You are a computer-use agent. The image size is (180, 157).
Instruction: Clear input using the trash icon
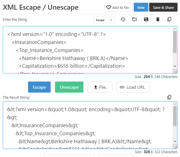coord(158,19)
